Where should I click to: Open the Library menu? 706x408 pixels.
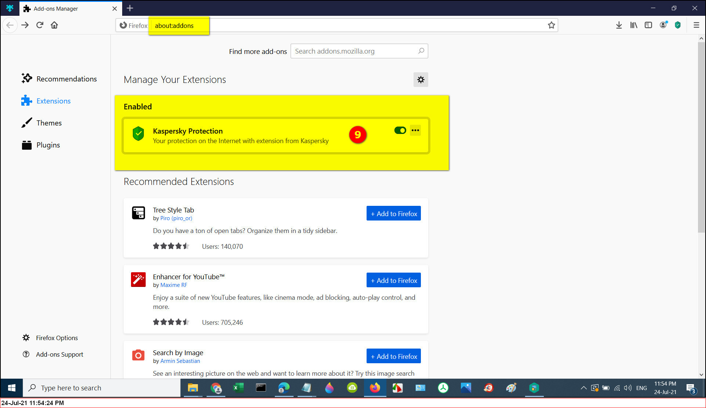(634, 25)
